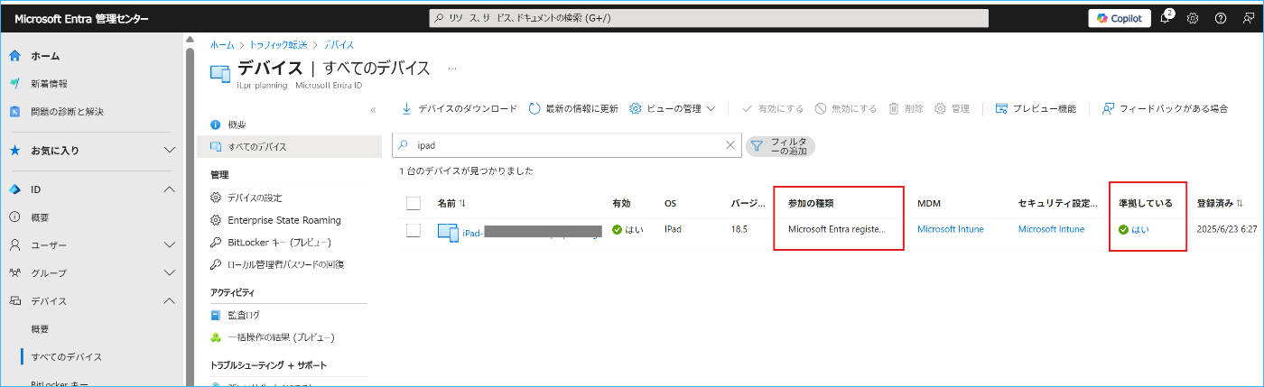Open ID 概要 with info icon

pos(40,217)
